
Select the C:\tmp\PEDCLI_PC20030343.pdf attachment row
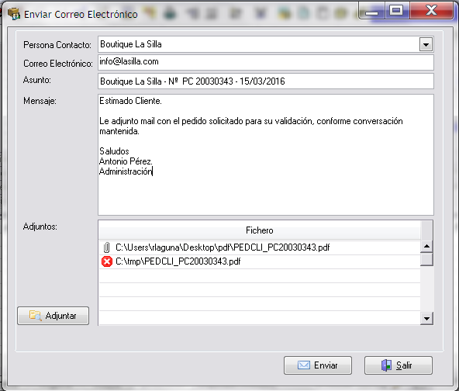tap(260, 261)
